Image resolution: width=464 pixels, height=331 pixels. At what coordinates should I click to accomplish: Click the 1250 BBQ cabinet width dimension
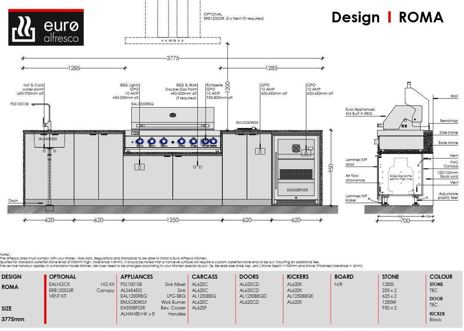click(172, 220)
